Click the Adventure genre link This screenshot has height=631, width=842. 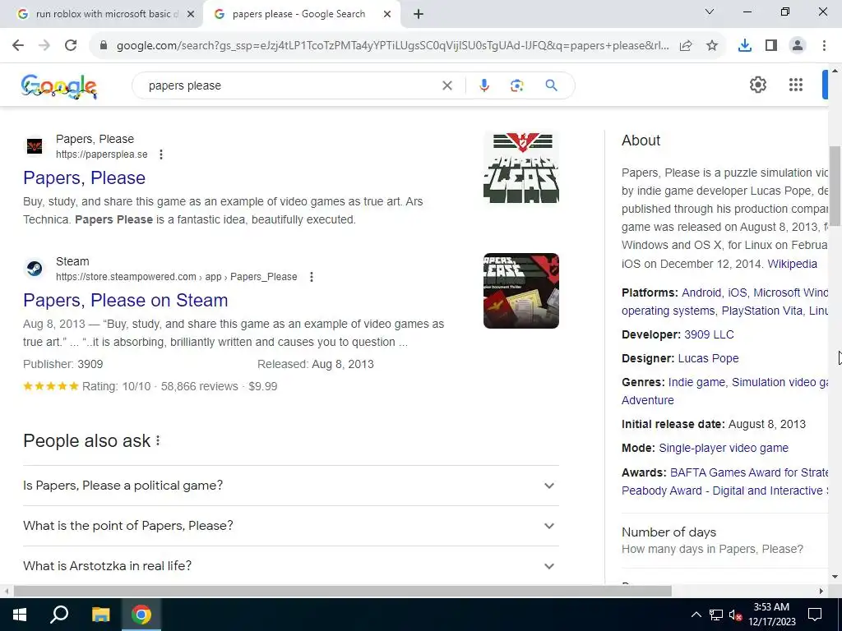pyautogui.click(x=648, y=400)
